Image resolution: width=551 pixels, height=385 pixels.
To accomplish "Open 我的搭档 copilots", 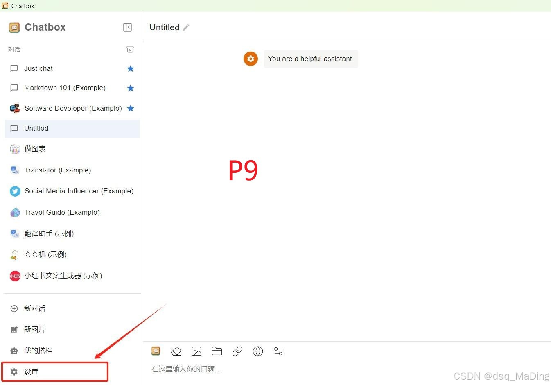I will click(72, 351).
